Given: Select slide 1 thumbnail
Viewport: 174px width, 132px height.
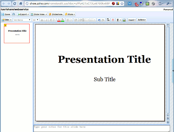Looking at the screenshot, I should (x=17, y=33).
